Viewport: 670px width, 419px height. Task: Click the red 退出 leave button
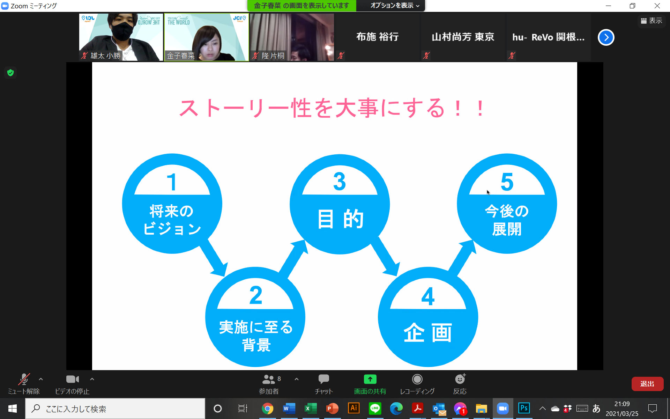coord(647,384)
